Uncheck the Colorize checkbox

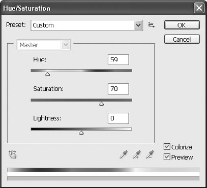pos(167,147)
